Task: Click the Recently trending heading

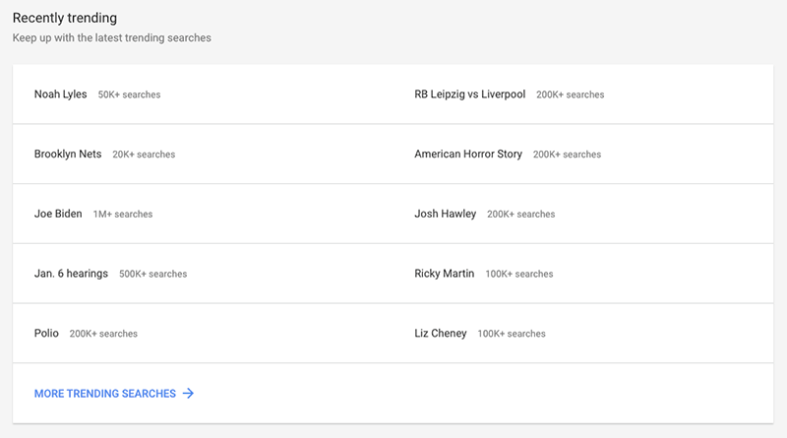Action: [x=65, y=18]
